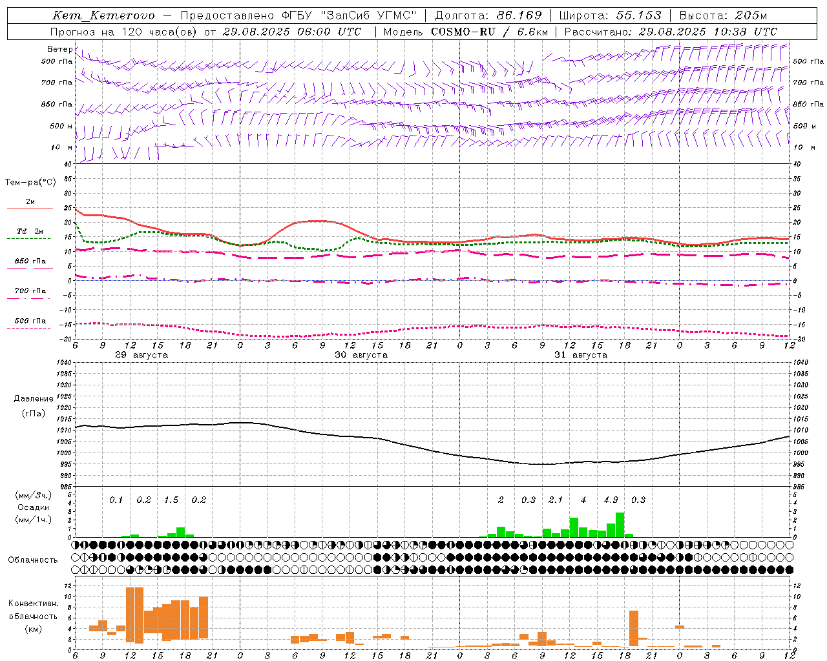Click the '2.1' precipitation total value
Screen dimensions: 827x661
click(556, 500)
